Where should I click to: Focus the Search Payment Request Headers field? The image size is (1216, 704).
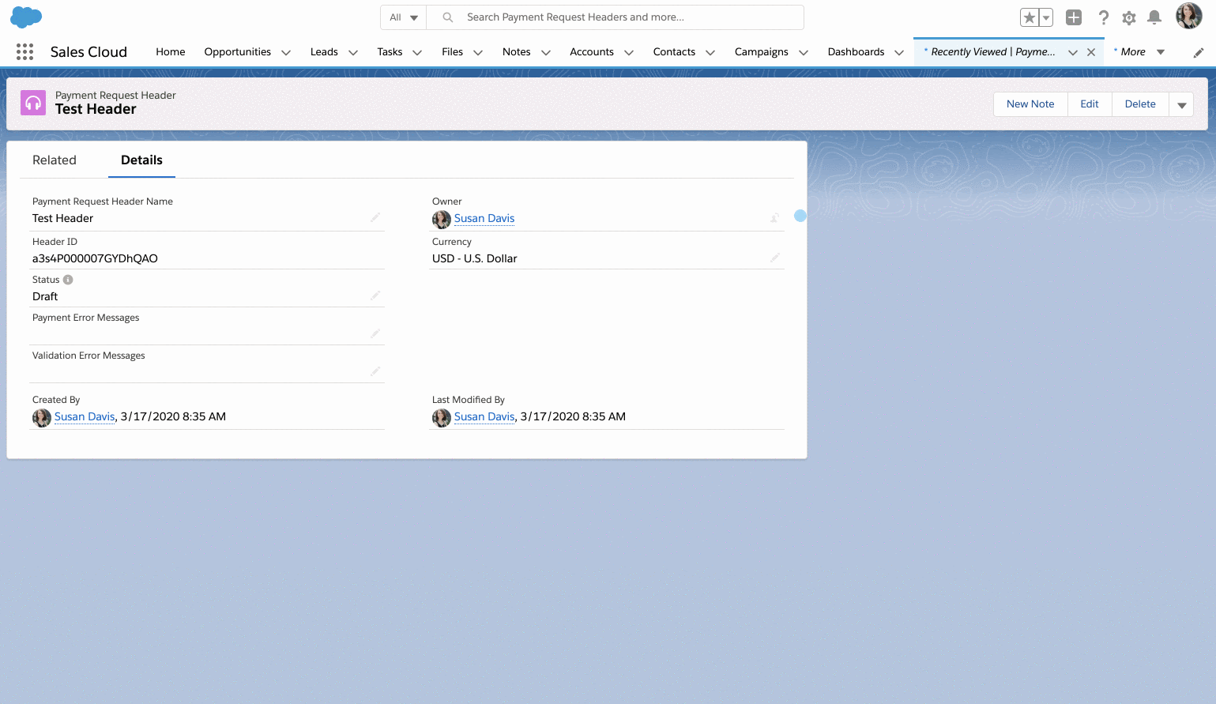tap(616, 17)
